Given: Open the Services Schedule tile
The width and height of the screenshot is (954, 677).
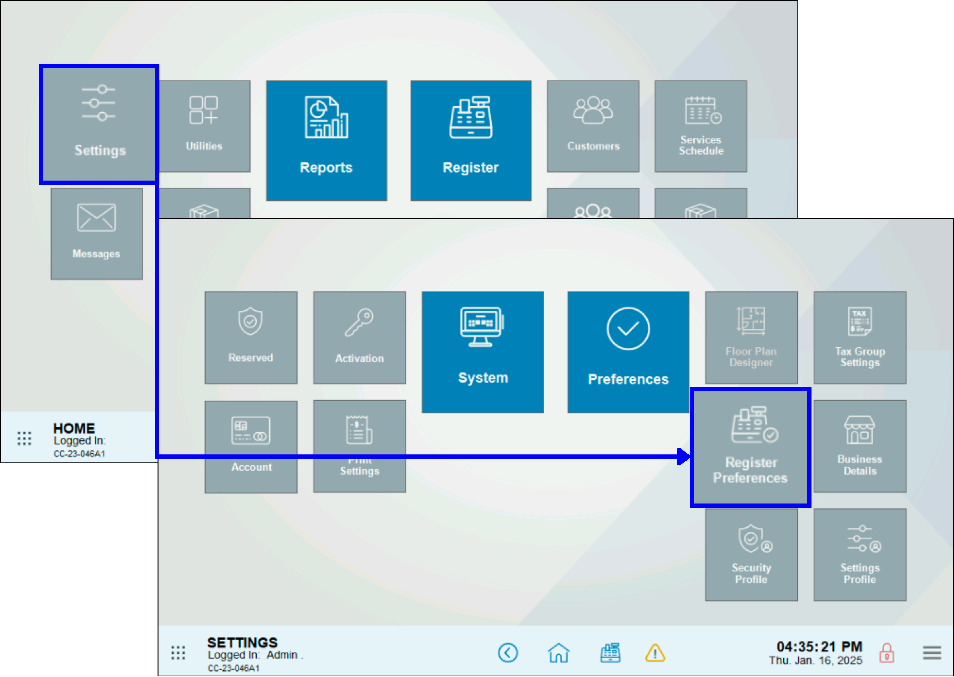Looking at the screenshot, I should coord(701,126).
